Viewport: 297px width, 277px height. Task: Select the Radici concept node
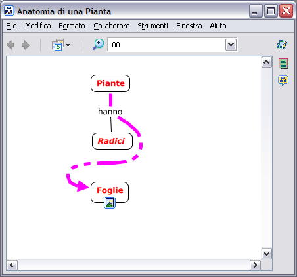click(112, 141)
